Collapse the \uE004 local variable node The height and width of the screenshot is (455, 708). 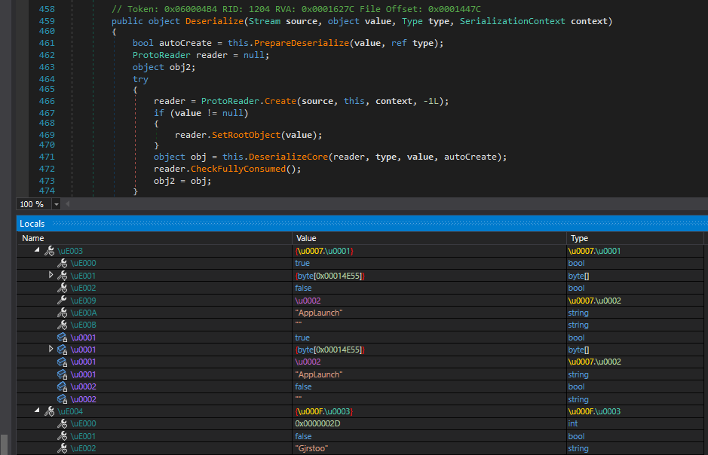tap(37, 411)
